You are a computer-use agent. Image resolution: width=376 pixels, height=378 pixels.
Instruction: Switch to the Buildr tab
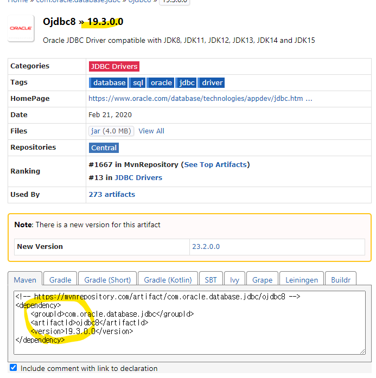coord(341,280)
